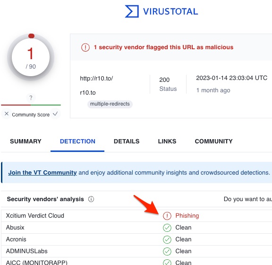Click the detection score circle showing 1/90
This screenshot has width=272, height=265.
tap(31, 57)
